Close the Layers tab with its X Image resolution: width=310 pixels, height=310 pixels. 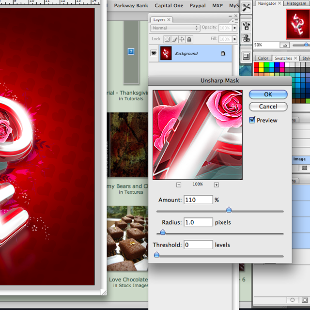click(x=169, y=19)
